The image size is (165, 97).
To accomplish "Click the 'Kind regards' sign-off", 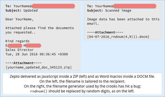I will tap(18, 41).
